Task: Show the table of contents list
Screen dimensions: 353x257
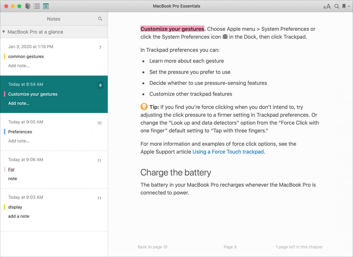Action: pyautogui.click(x=37, y=6)
